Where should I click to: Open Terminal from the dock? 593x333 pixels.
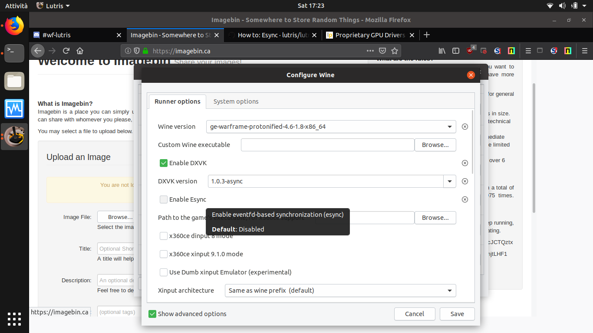click(14, 53)
